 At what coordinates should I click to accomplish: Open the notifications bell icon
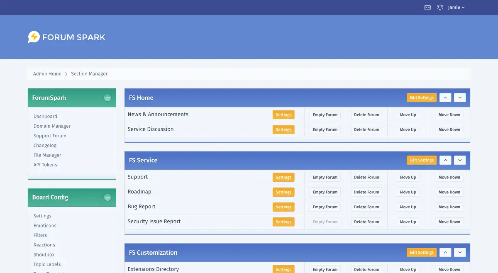pos(440,7)
